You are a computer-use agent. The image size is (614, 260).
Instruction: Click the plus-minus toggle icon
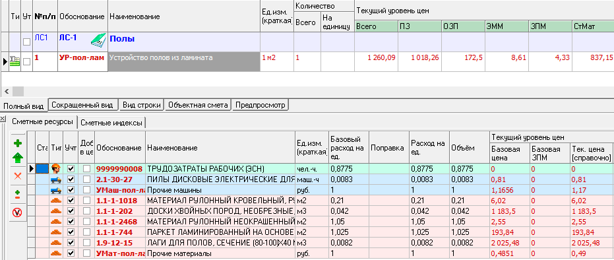pos(18,194)
